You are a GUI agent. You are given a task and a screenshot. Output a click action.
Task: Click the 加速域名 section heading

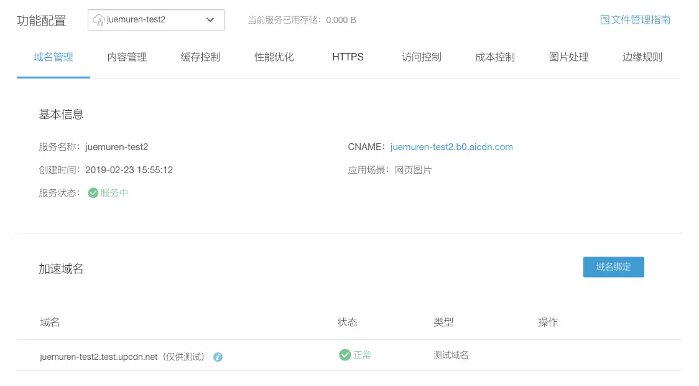pyautogui.click(x=61, y=268)
